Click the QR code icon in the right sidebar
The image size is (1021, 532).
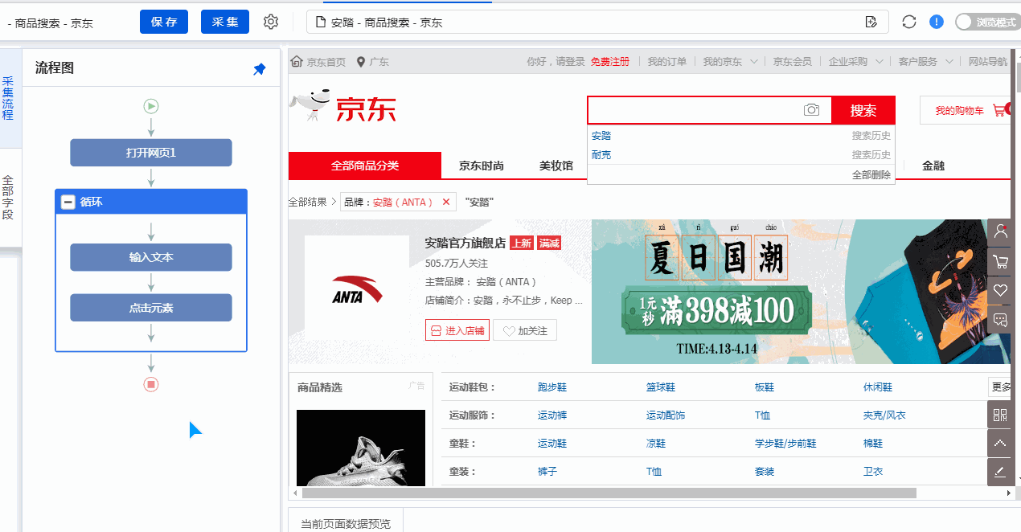(x=1000, y=415)
